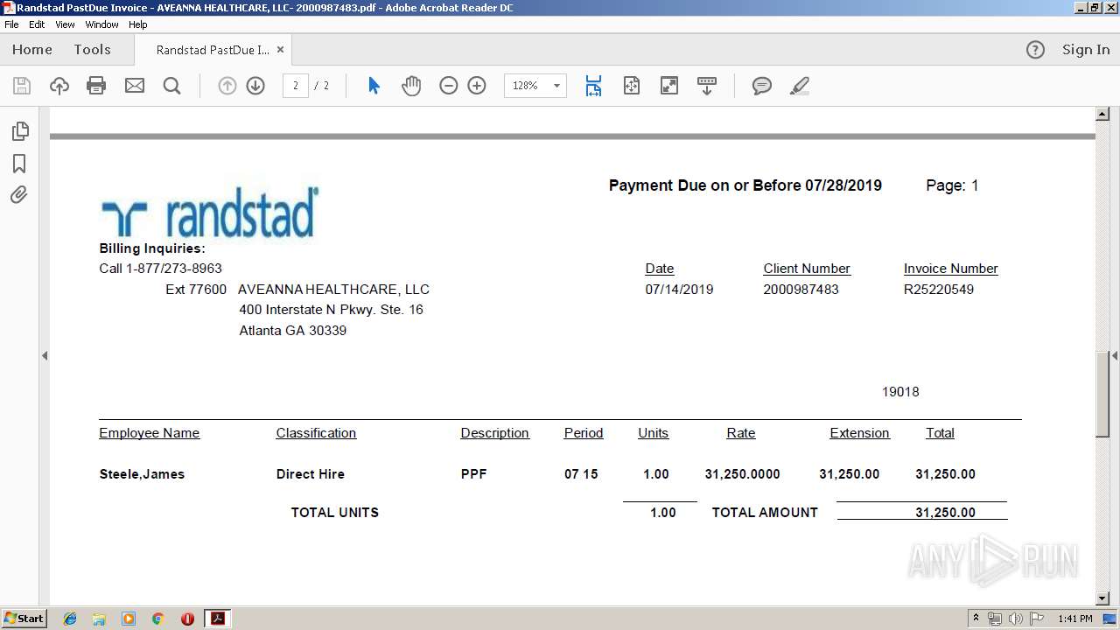Click the TOTAL AMOUNT label
The width and height of the screenshot is (1120, 630).
coord(765,513)
